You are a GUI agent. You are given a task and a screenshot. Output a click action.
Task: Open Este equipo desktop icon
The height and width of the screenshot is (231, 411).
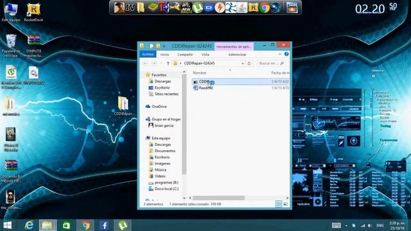pos(11,12)
